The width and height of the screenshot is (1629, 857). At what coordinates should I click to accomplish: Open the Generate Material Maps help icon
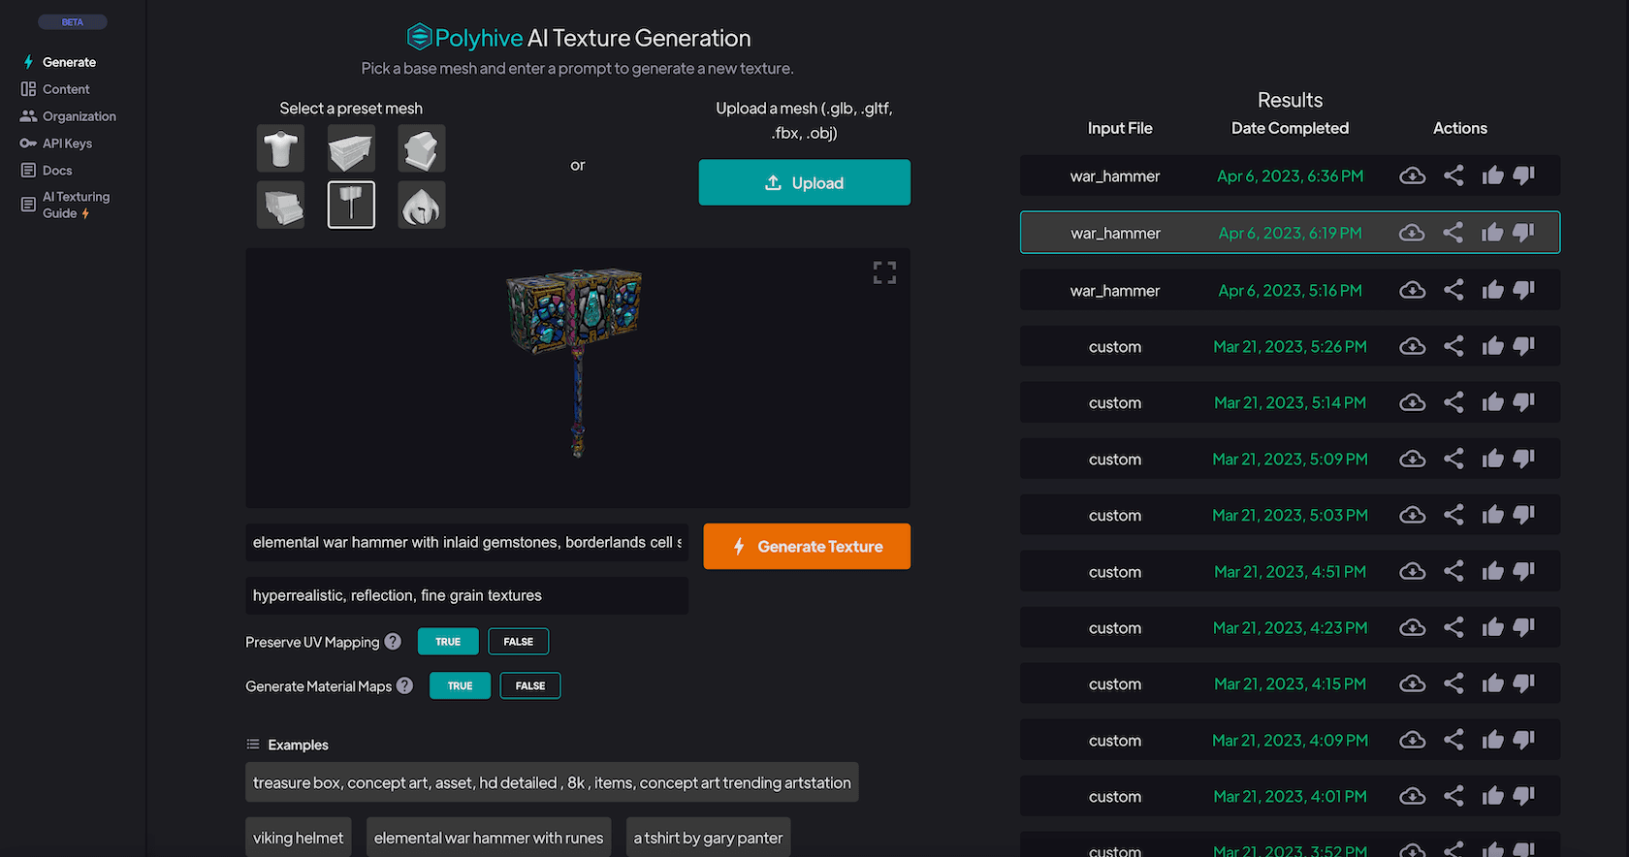[405, 685]
